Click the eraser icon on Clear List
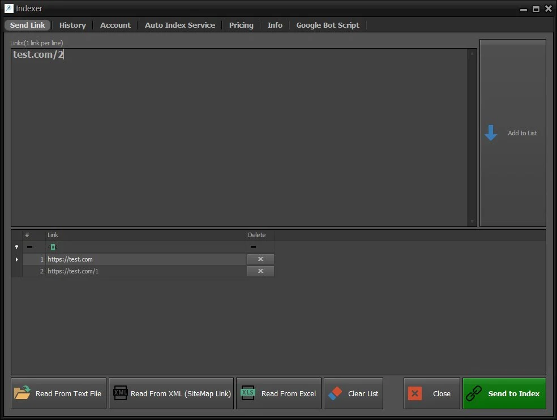 tap(336, 393)
